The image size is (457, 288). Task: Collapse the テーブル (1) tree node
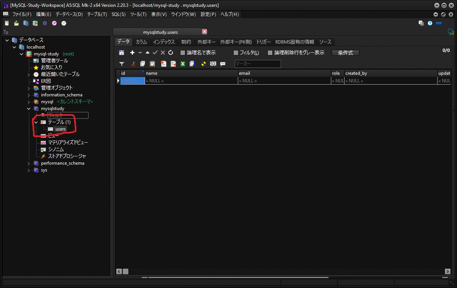point(36,122)
